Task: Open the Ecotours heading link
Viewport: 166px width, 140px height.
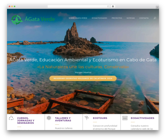Action: click(100, 118)
